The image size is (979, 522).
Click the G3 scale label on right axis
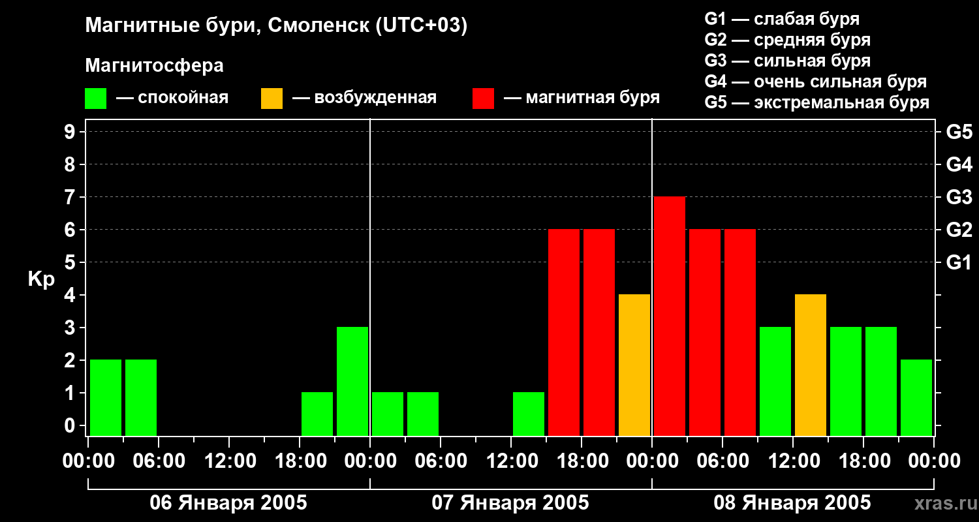point(959,197)
